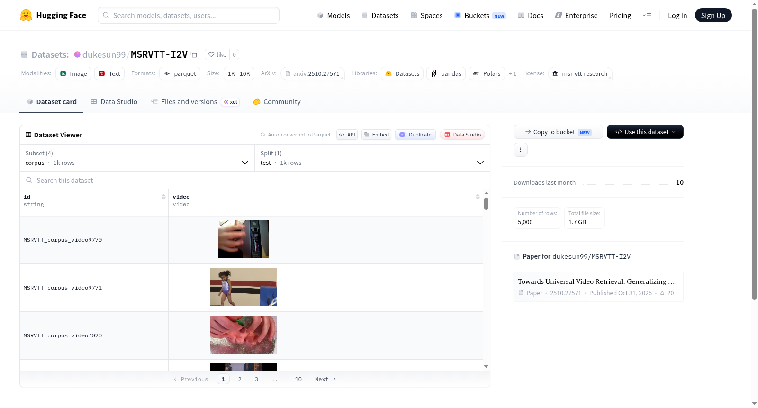This screenshot has height=408, width=758.
Task: Open video thumbnail for MSRVTT_corpus_video7020
Action: [244, 335]
